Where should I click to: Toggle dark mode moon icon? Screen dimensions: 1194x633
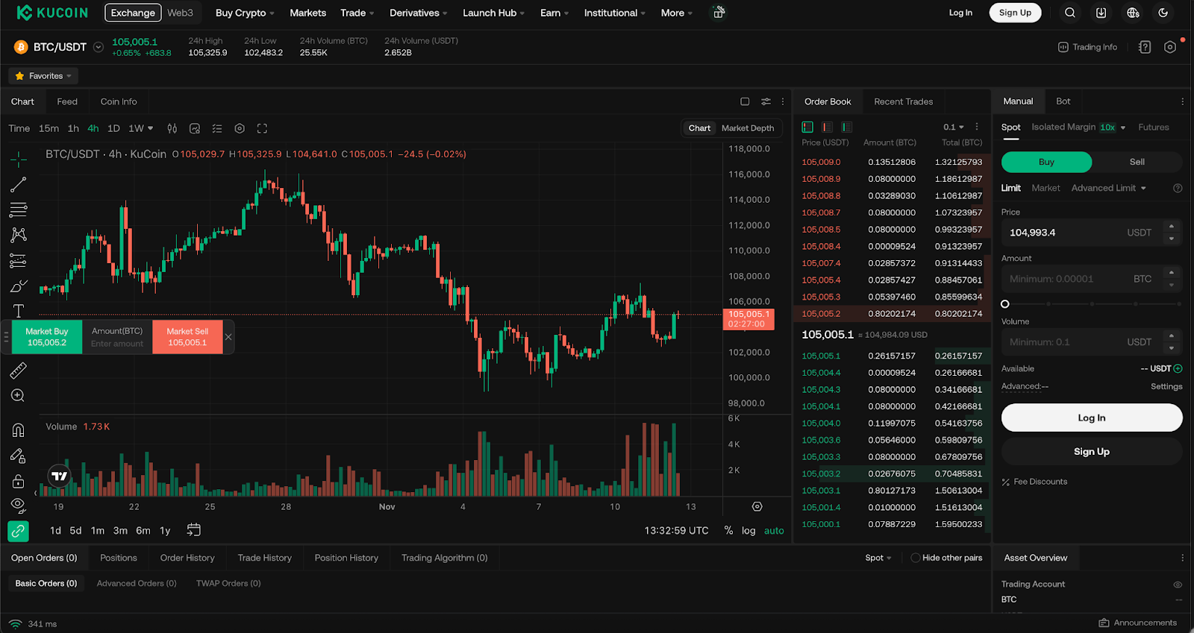[1163, 13]
